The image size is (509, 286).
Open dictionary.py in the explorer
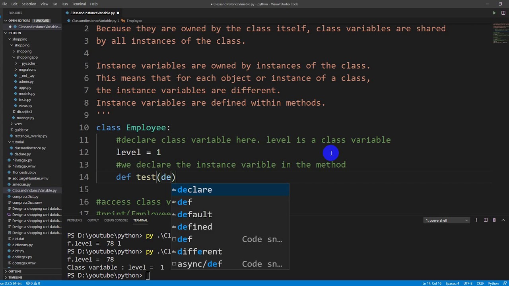[22, 245]
